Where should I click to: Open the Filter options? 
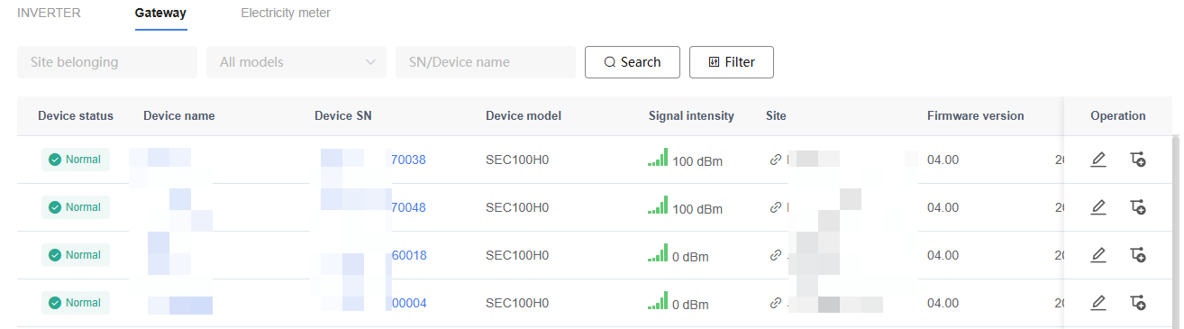tap(732, 62)
